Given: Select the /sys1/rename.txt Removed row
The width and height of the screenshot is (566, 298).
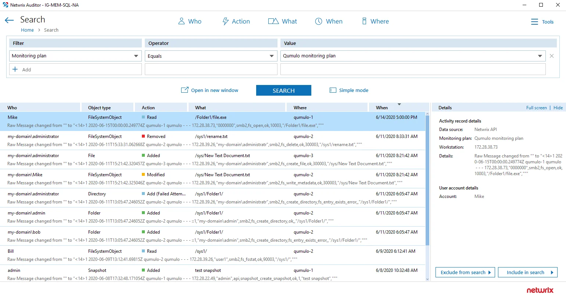Looking at the screenshot, I should (212, 141).
